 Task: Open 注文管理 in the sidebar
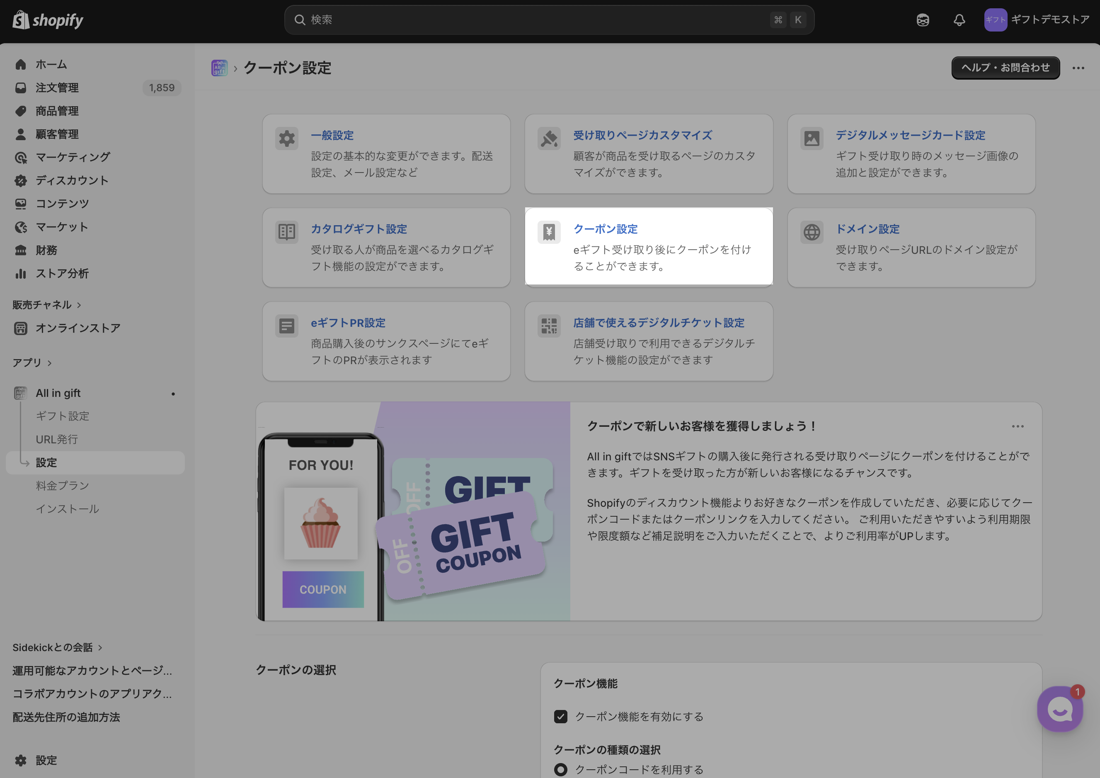point(57,88)
